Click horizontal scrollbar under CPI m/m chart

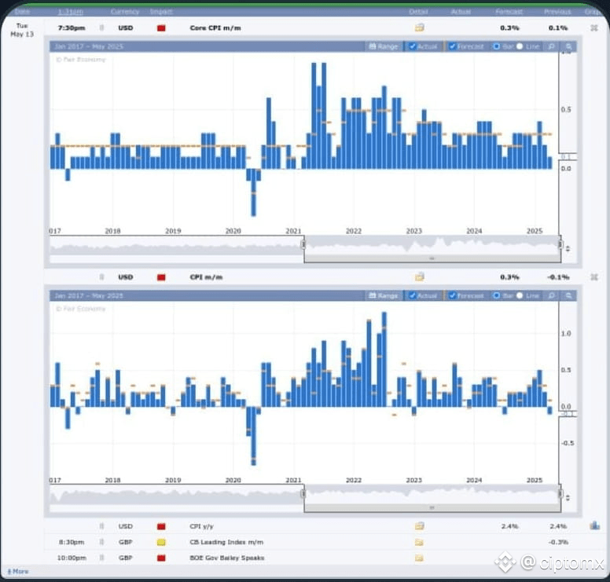[432, 507]
